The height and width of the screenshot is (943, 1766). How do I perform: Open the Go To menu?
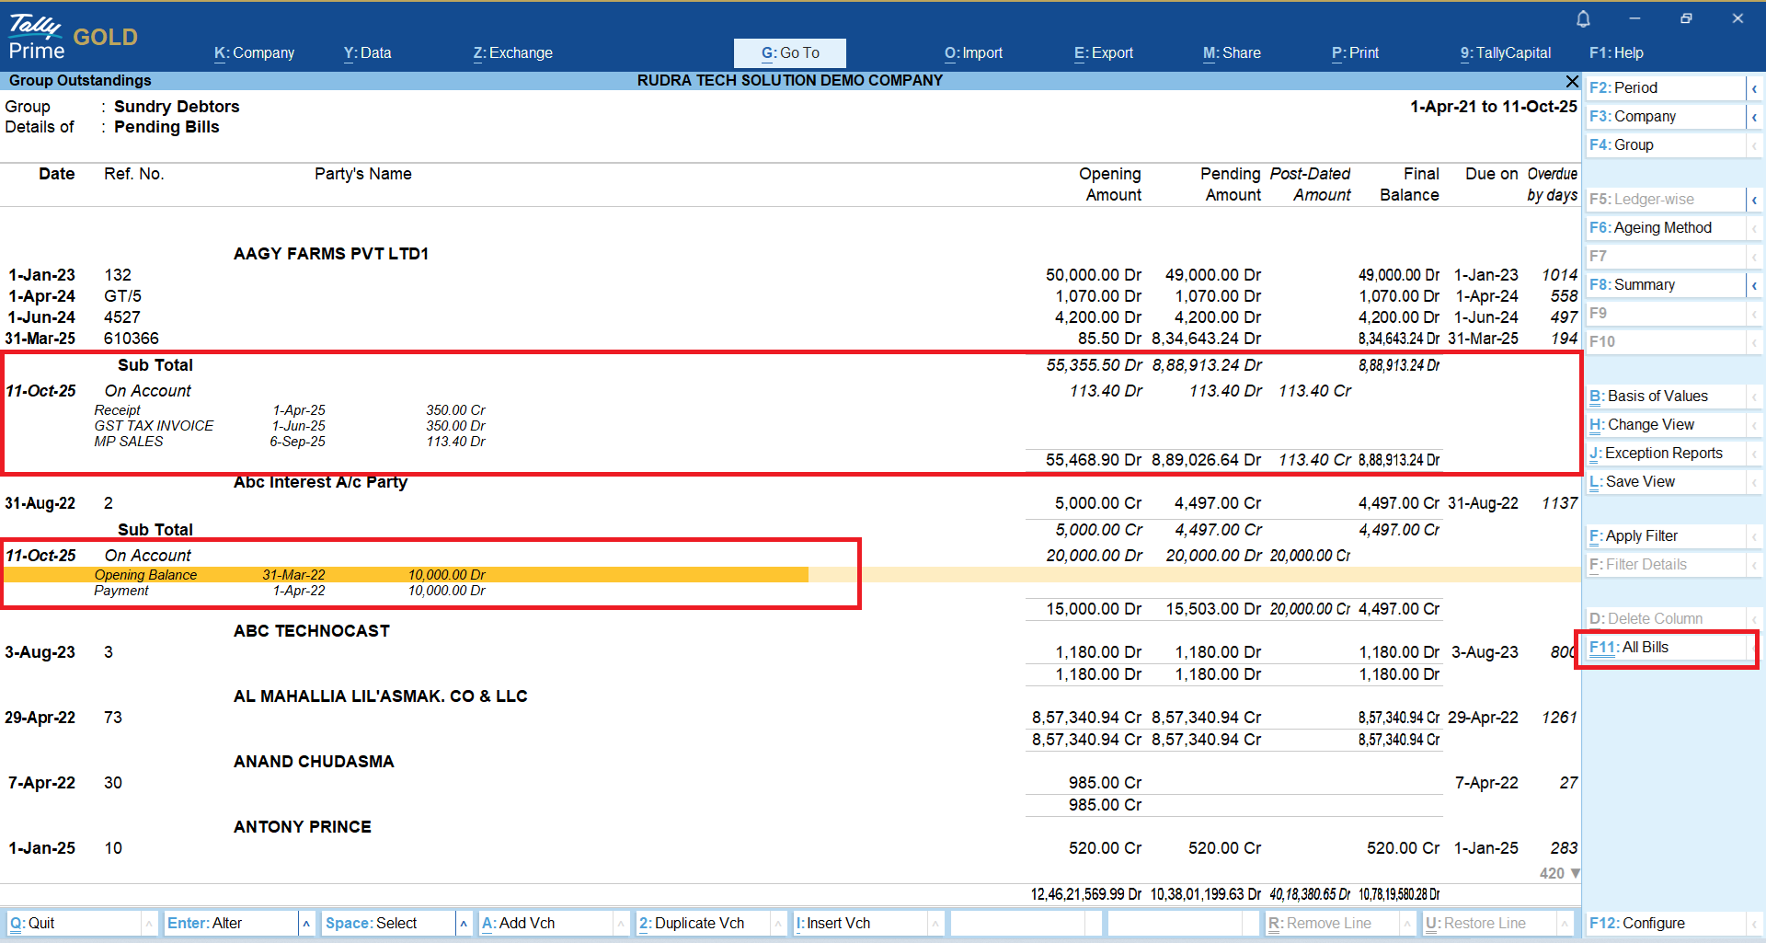pyautogui.click(x=789, y=53)
